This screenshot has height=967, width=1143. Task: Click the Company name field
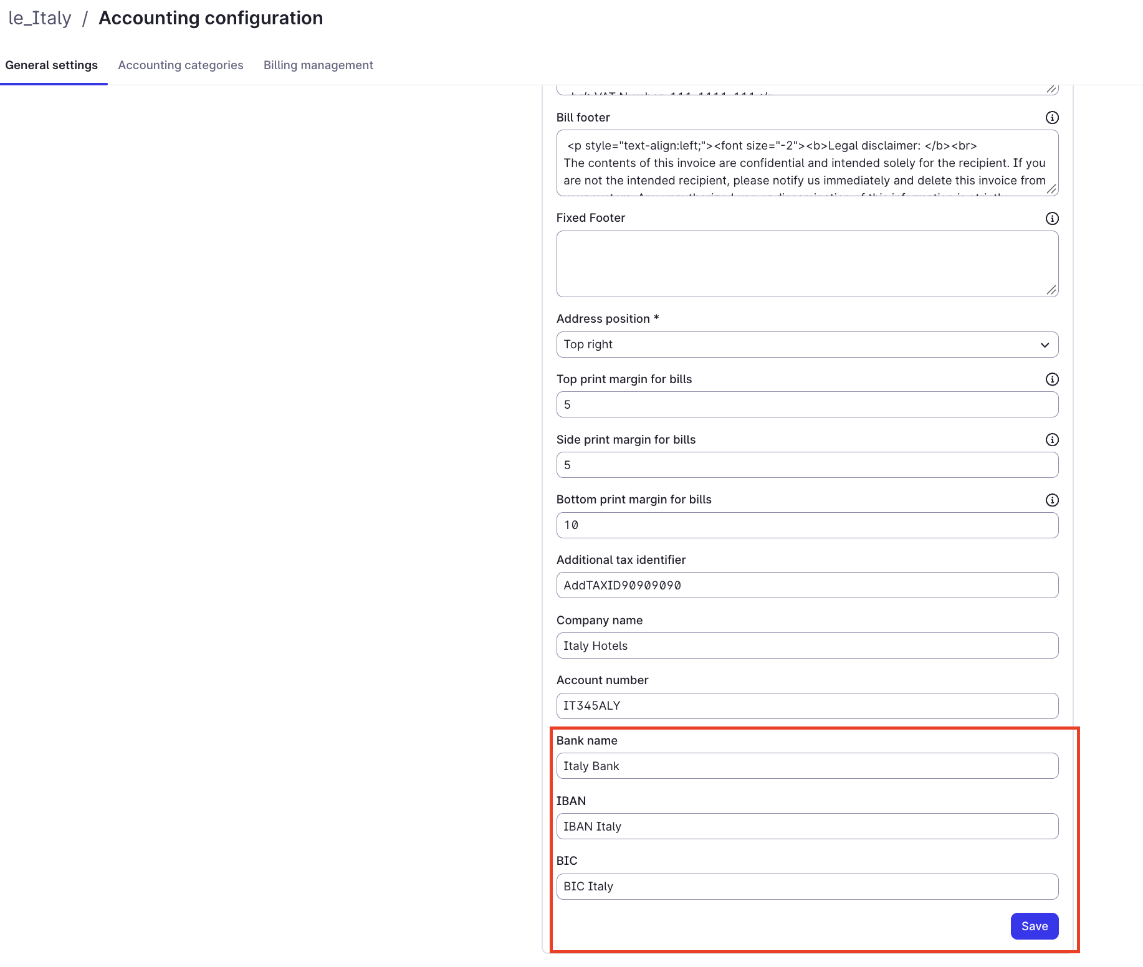pos(807,645)
